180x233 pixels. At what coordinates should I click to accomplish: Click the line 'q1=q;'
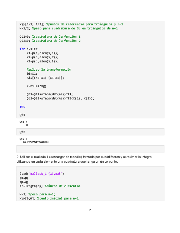pos(24,182)
